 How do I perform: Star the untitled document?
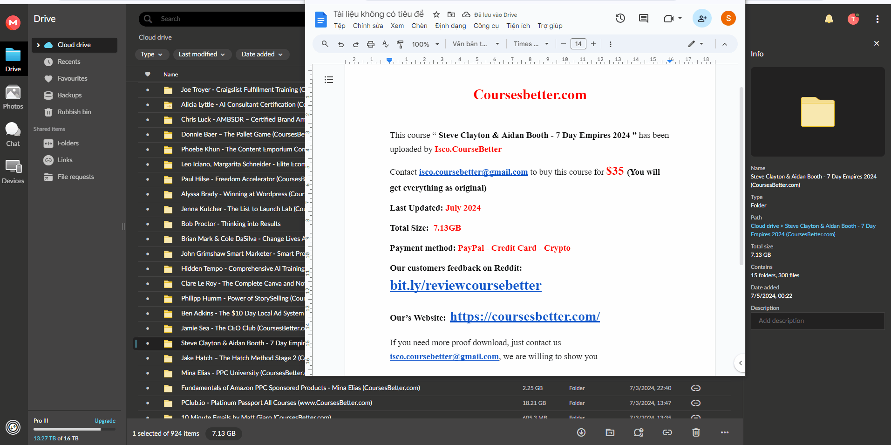(x=436, y=14)
